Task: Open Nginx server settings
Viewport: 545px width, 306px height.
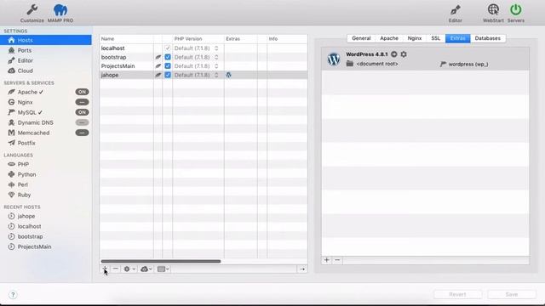Action: click(25, 102)
